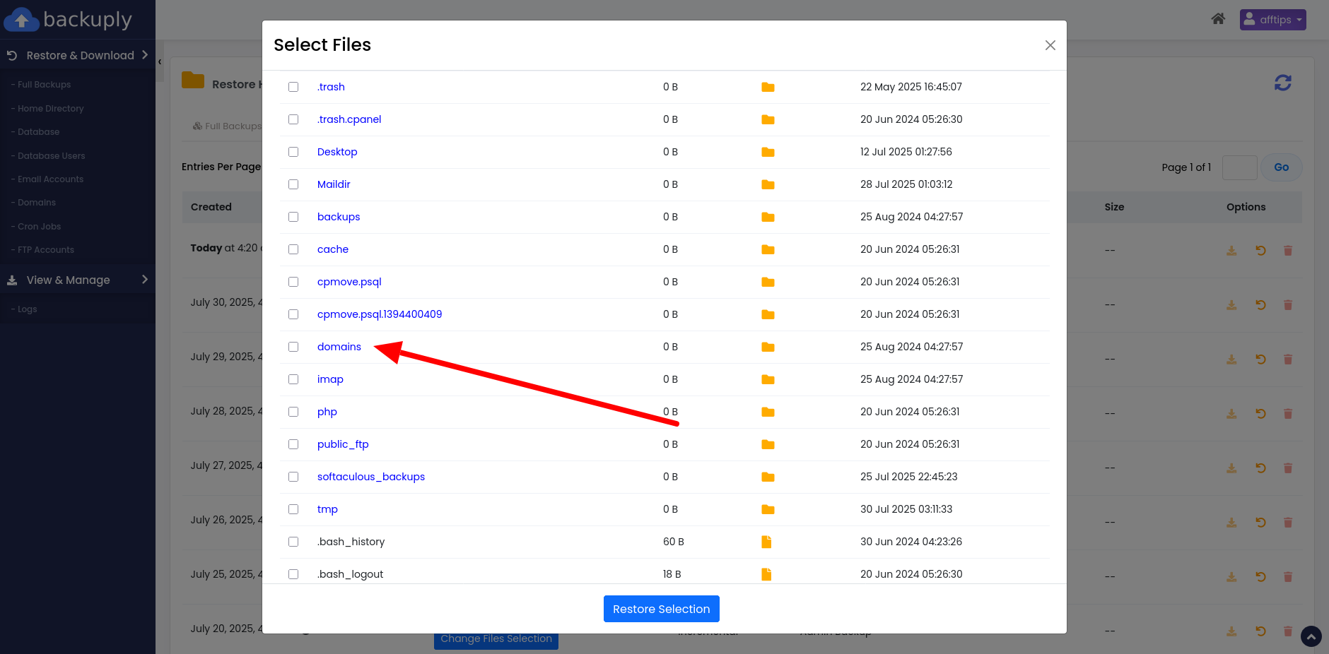Download the July 30, 2025 backup
Image resolution: width=1329 pixels, height=654 pixels.
[x=1231, y=305]
